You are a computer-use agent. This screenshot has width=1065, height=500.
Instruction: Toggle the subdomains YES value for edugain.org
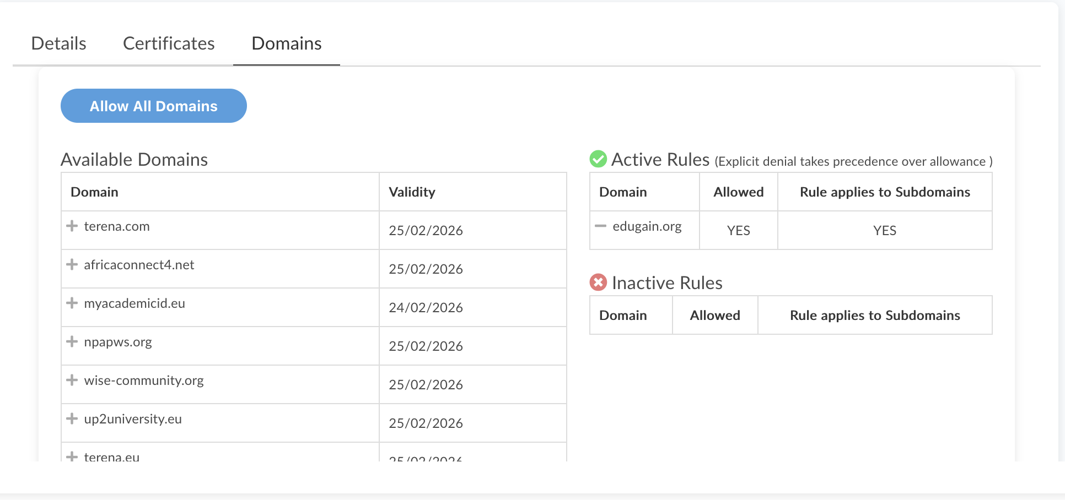(x=884, y=231)
